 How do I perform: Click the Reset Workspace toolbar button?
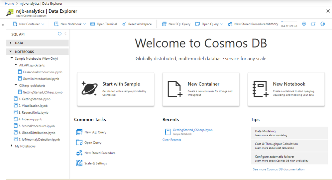pyautogui.click(x=137, y=24)
